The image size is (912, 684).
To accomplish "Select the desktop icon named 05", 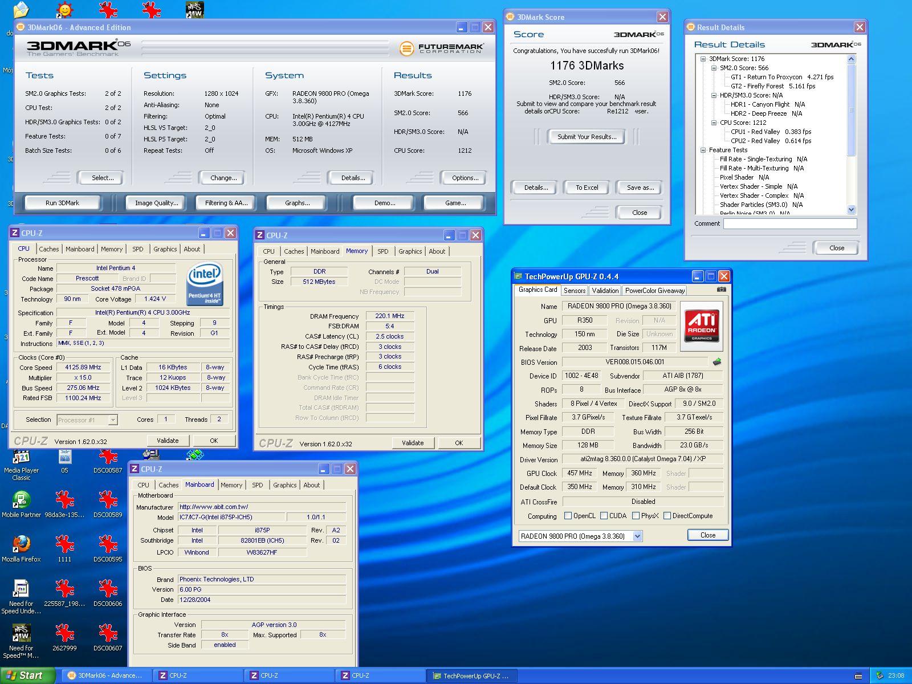I will click(x=64, y=462).
